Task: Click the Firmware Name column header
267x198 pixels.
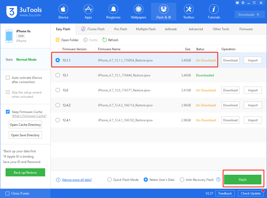Action: click(x=109, y=49)
